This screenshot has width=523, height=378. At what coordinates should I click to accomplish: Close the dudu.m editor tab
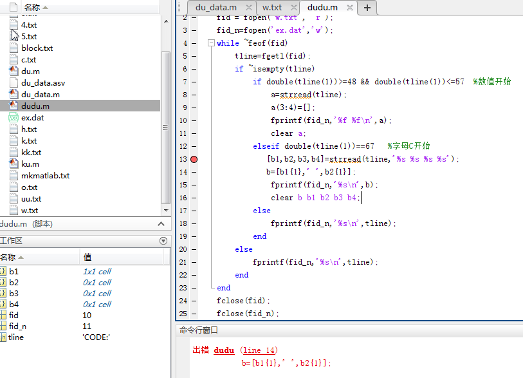pos(349,8)
